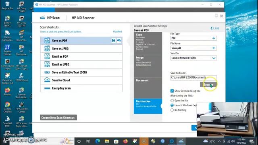Viewport: 258px width, 145px height.
Task: Open CanoScan Toolbox 4.9 desktop icon
Action: tap(7, 79)
